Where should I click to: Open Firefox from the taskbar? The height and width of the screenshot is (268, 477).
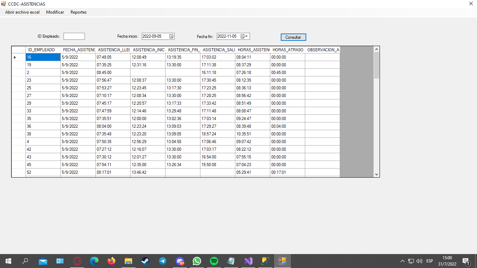[111, 261]
